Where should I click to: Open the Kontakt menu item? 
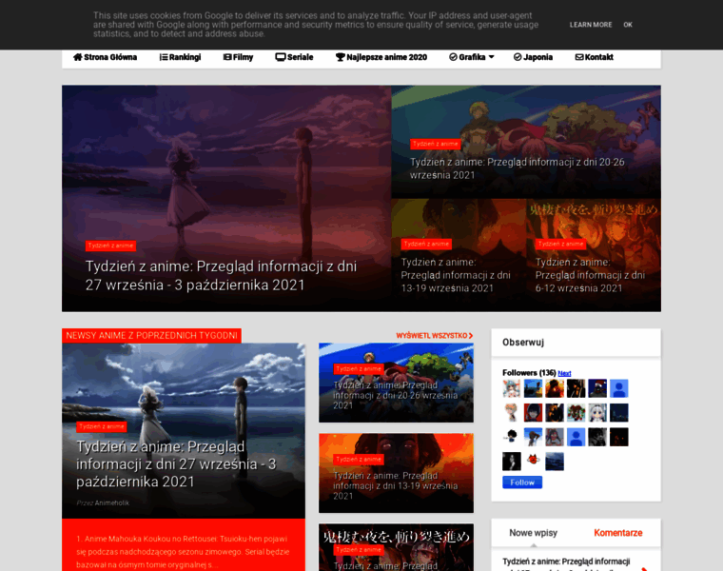595,57
